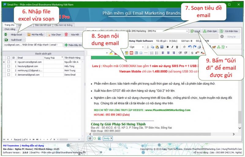Click Xóa Hết to clear all emails
Screen dimensions: 245x157
point(73,35)
